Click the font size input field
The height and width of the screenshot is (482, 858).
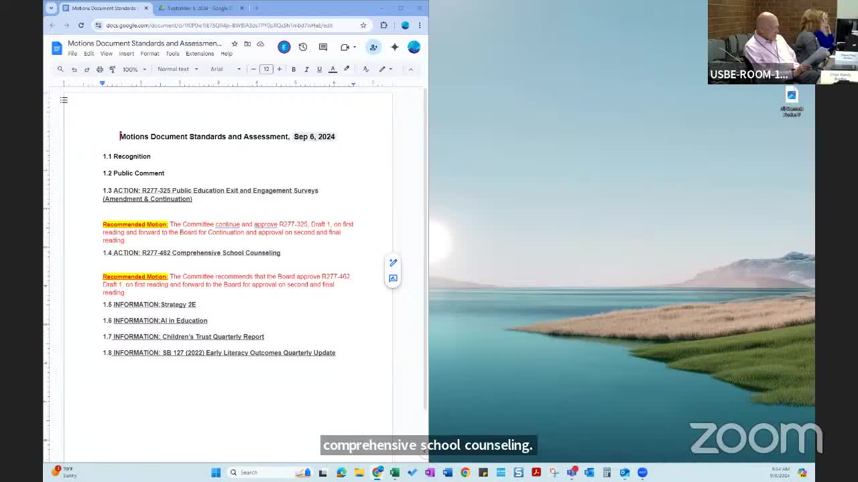266,69
